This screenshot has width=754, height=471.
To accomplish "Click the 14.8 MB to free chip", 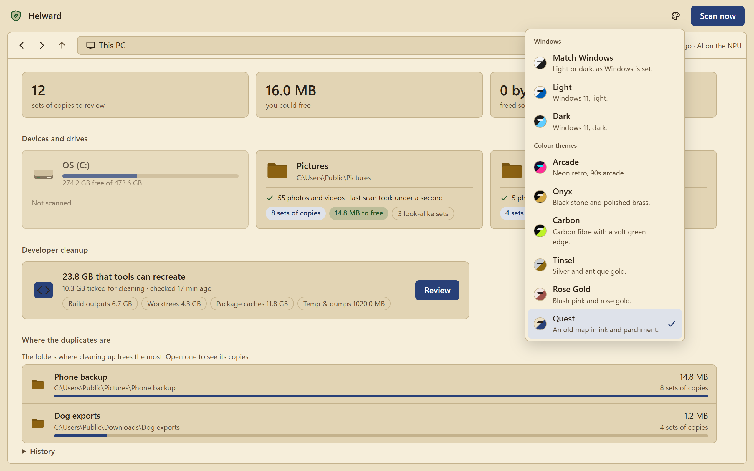I will pyautogui.click(x=359, y=213).
